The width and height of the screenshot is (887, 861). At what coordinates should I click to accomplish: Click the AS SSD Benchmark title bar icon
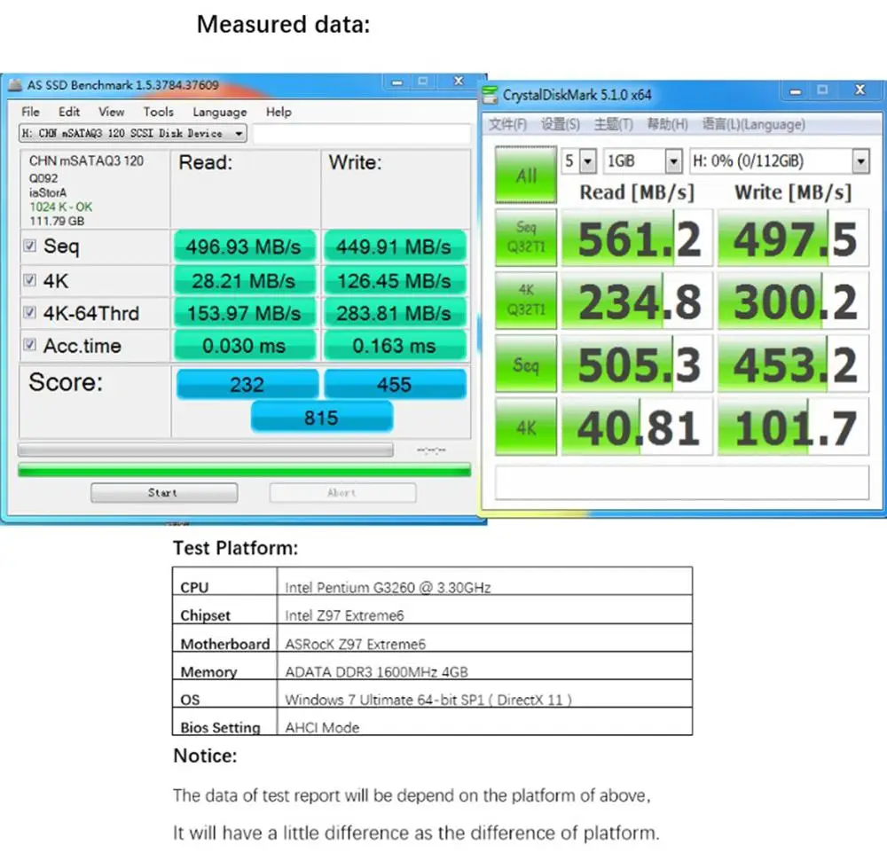click(x=15, y=85)
